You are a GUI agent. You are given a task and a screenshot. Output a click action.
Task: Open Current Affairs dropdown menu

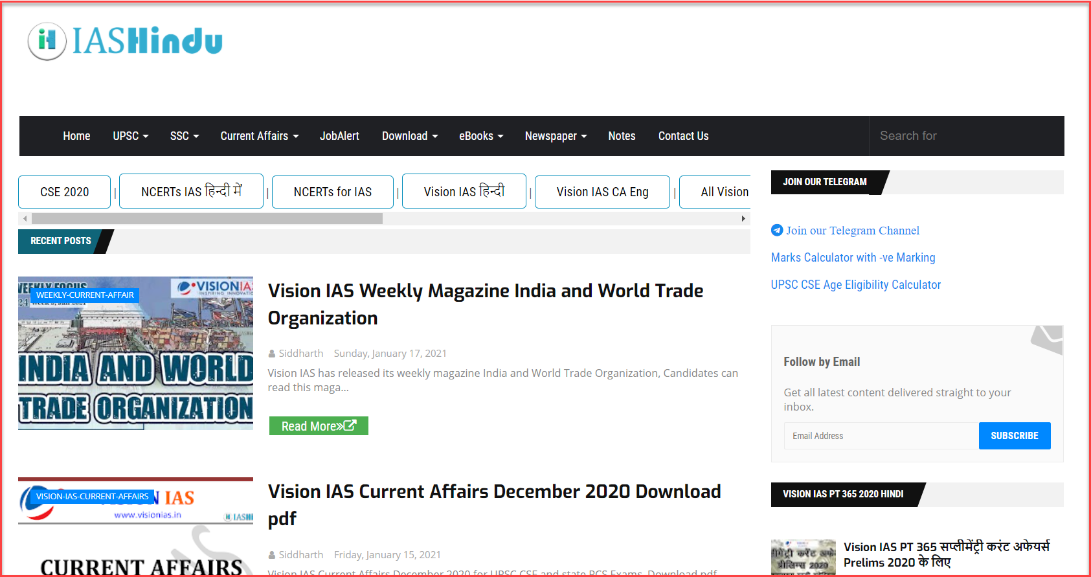pos(260,136)
